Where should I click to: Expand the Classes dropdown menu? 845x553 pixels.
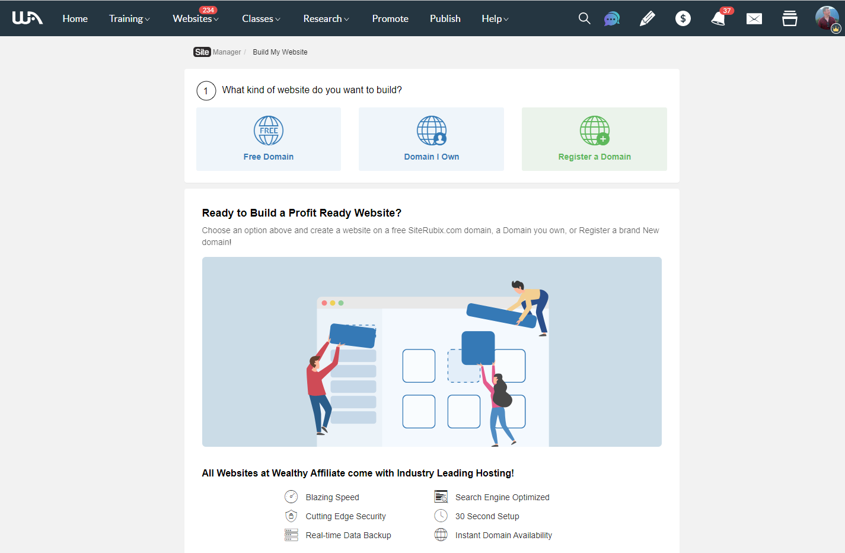pos(261,18)
